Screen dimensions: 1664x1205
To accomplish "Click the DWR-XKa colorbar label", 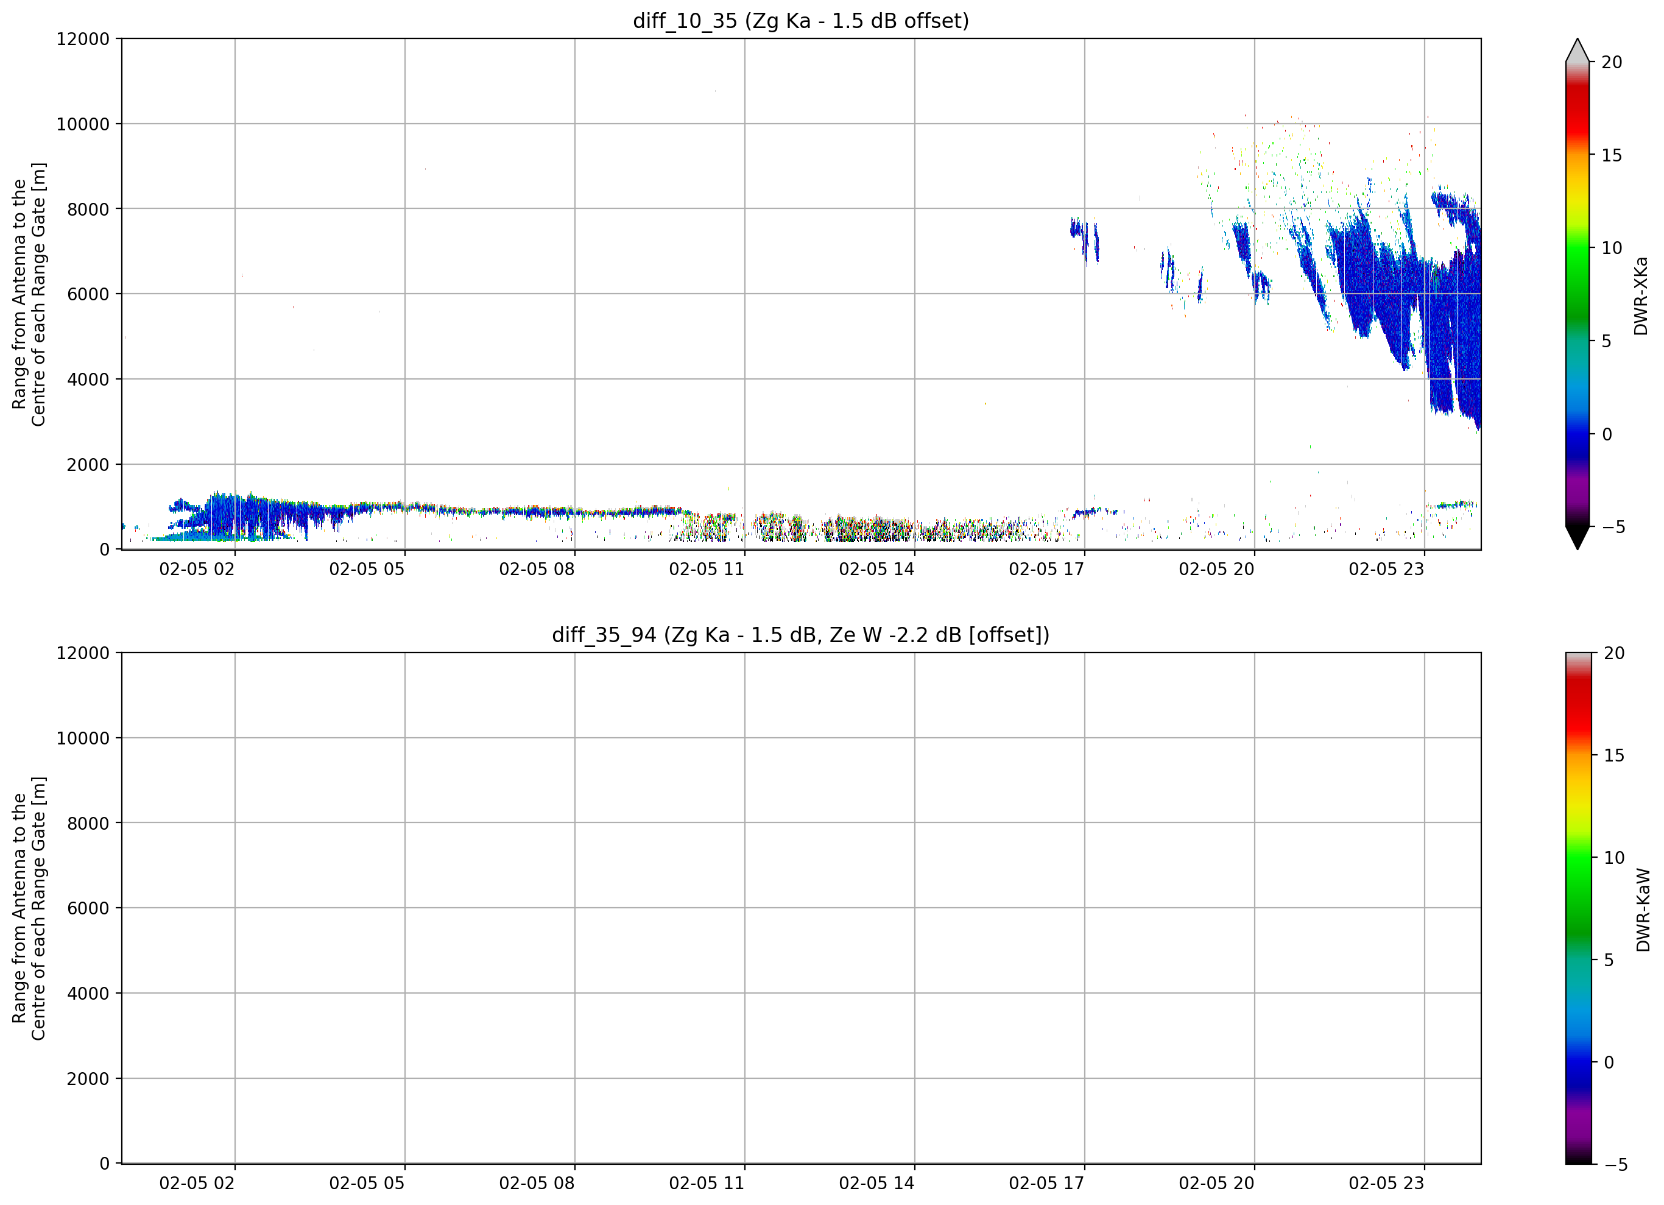I will (x=1641, y=295).
